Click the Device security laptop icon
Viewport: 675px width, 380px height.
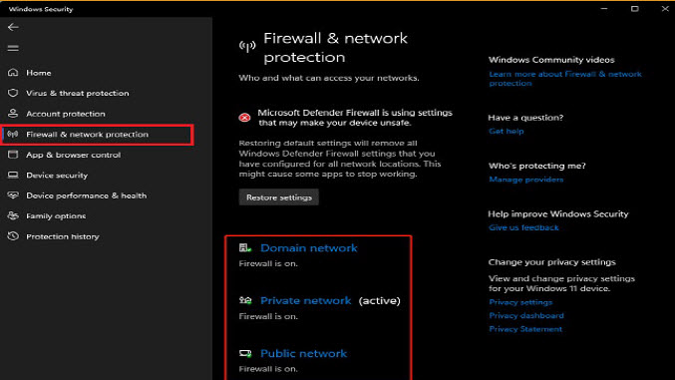(x=13, y=175)
